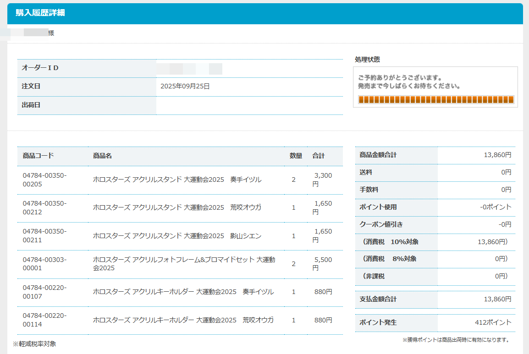The image size is (529, 354).
Task: Click product code 04784-00220-00114
Action: [44, 320]
